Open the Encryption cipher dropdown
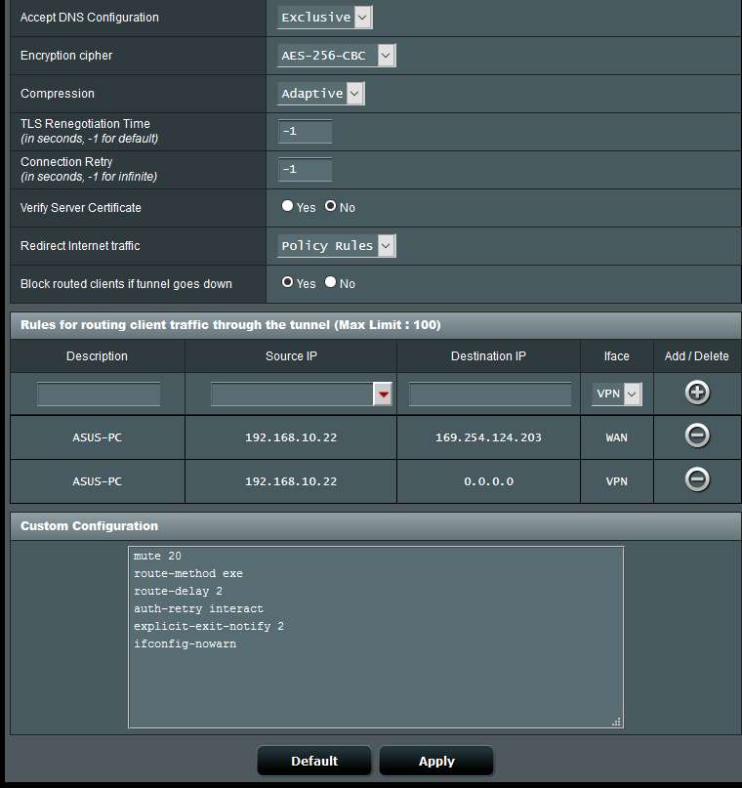The height and width of the screenshot is (788, 742). [x=336, y=56]
